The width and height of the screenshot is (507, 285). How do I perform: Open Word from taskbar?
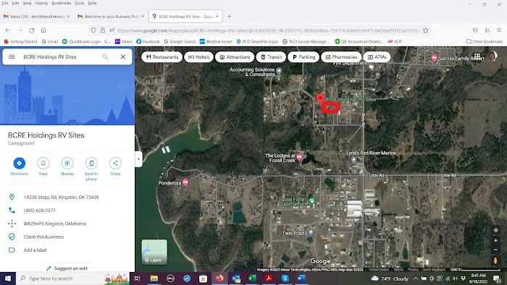(301, 278)
